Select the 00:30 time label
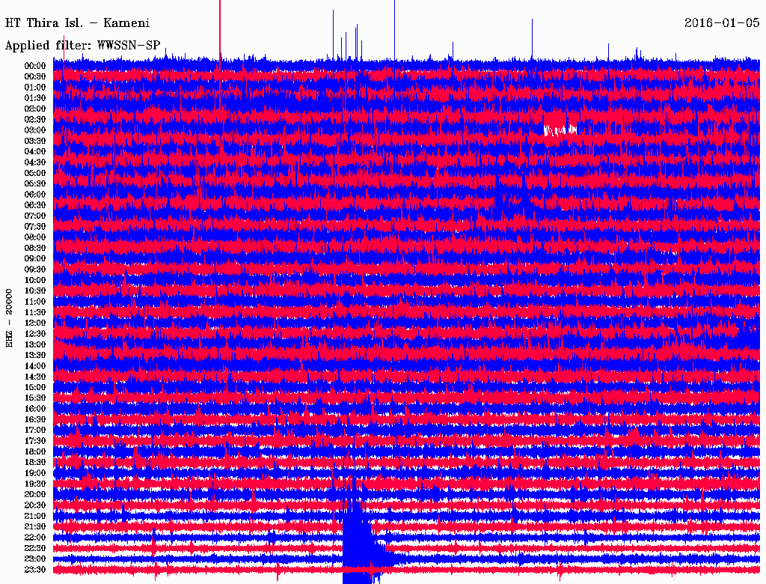Image resolution: width=766 pixels, height=584 pixels. pos(35,76)
